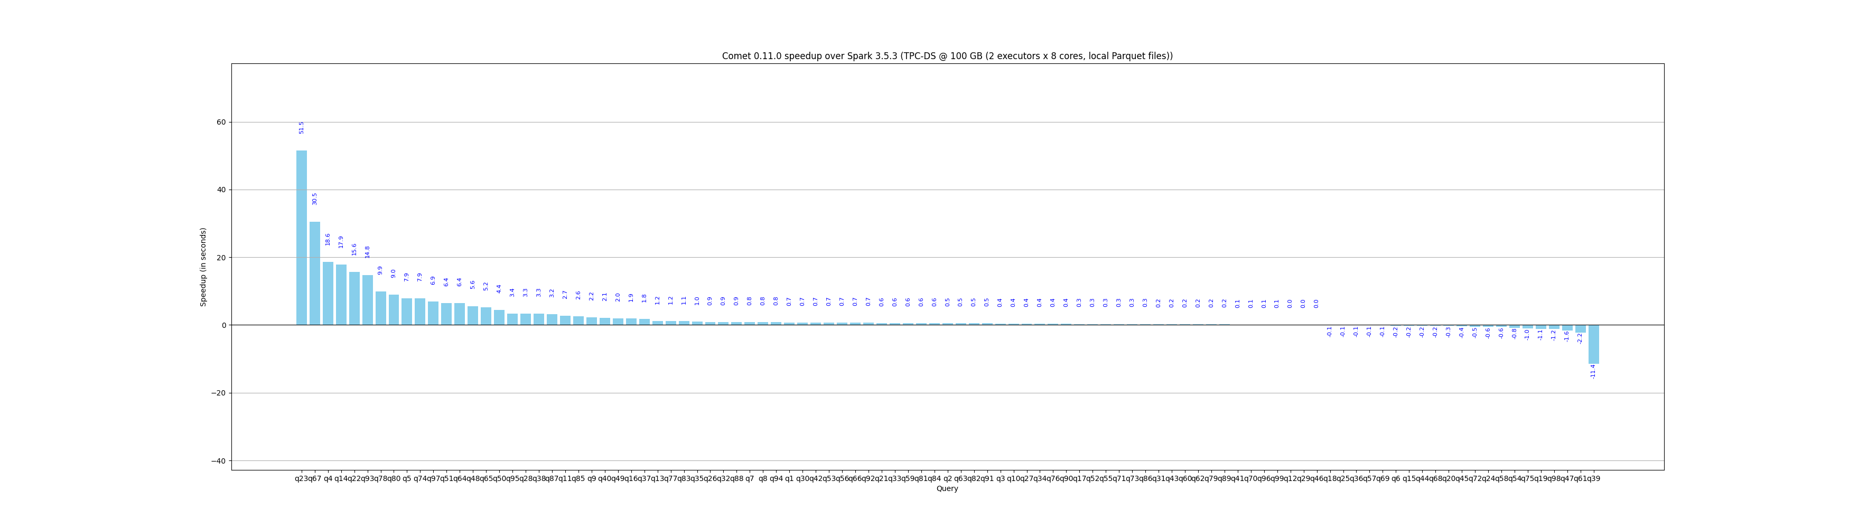
Task: Click the q78 bar valued 9.9
Action: [x=380, y=308]
